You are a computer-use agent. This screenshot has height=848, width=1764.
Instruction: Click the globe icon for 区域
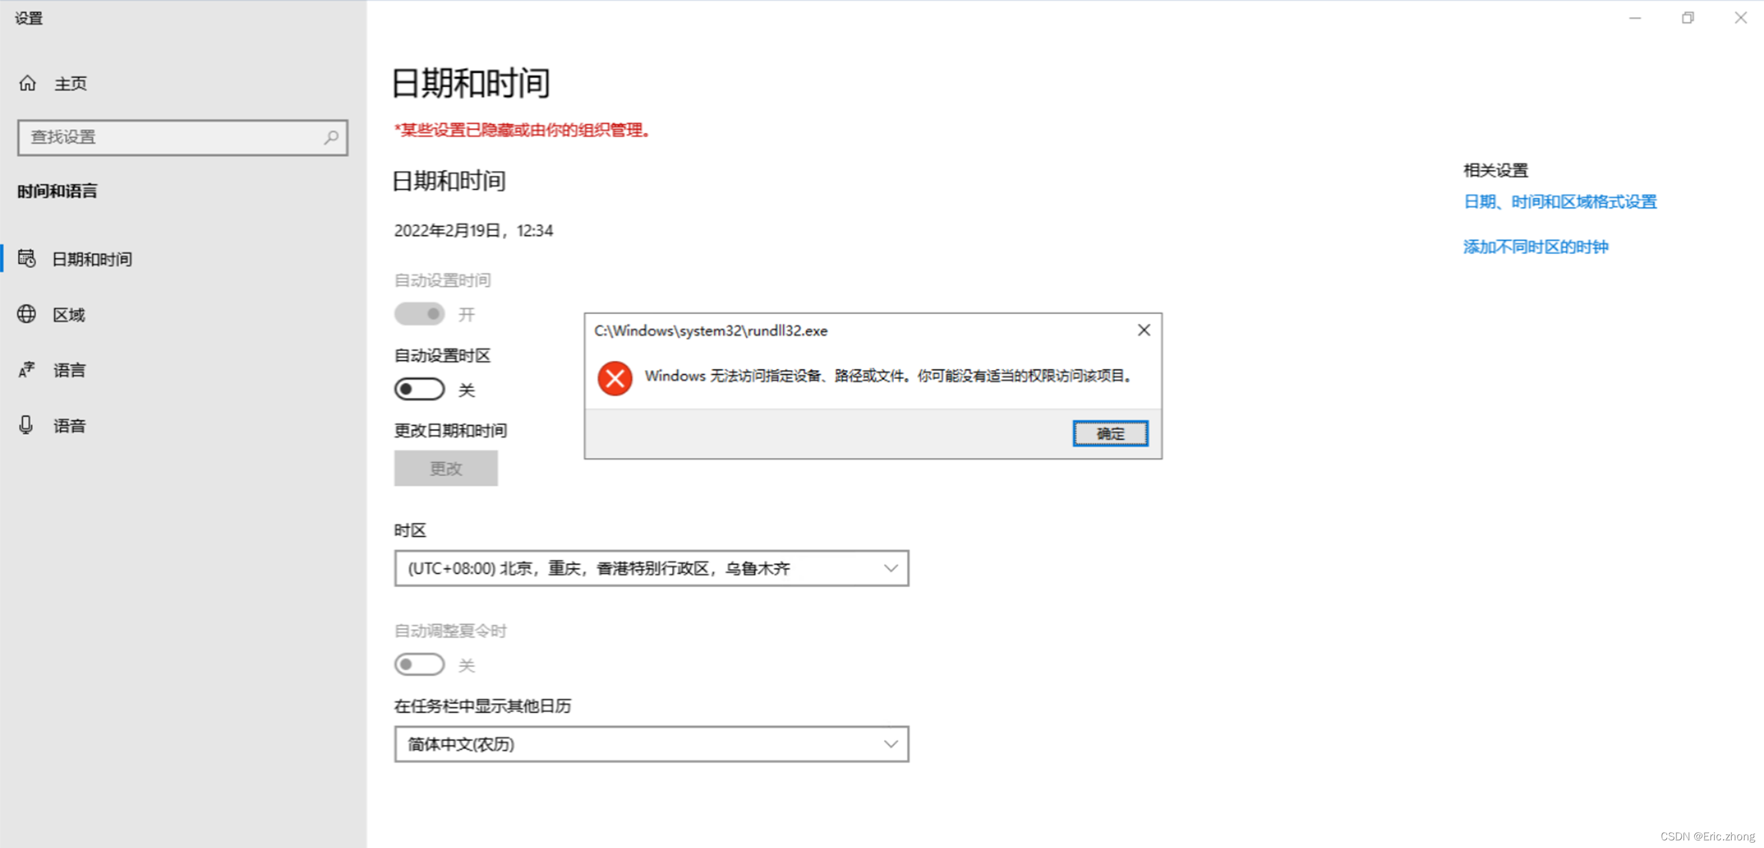click(26, 314)
